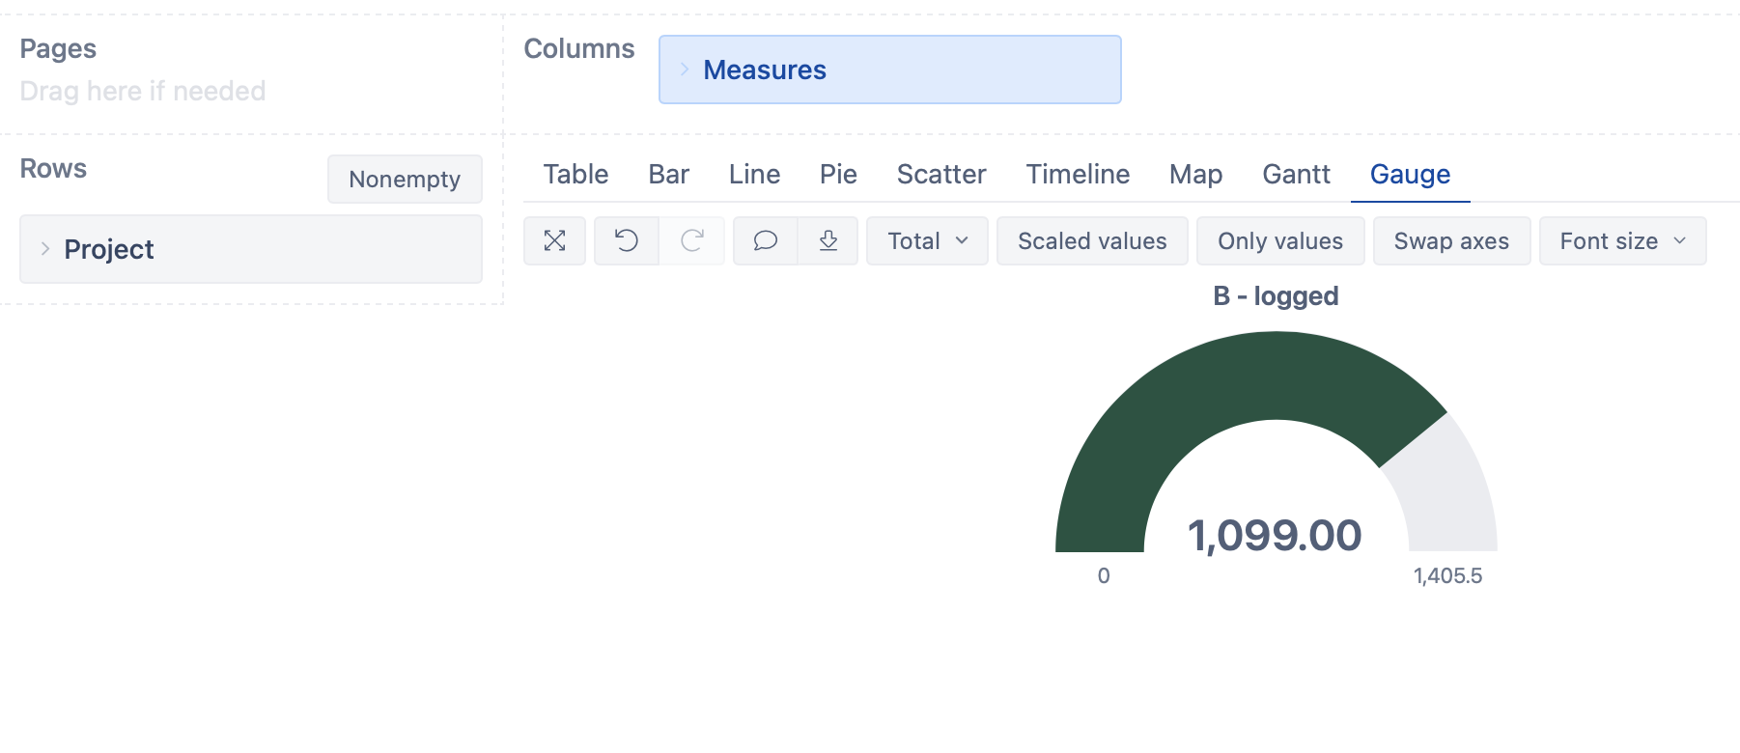Viewport: 1740px width, 753px height.
Task: Switch to the Timeline chart tab
Action: point(1078,174)
